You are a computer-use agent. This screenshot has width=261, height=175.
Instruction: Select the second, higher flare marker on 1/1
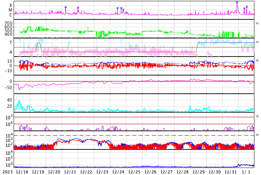[x=247, y=7]
